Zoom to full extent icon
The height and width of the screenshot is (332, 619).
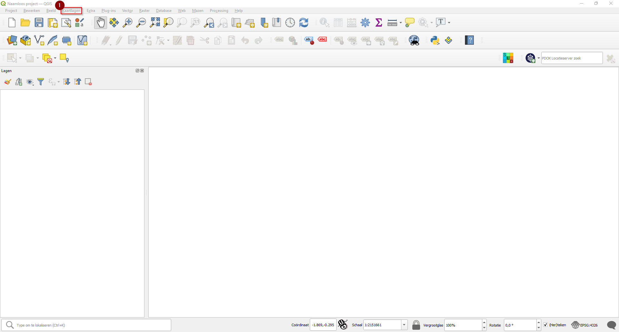(x=155, y=23)
